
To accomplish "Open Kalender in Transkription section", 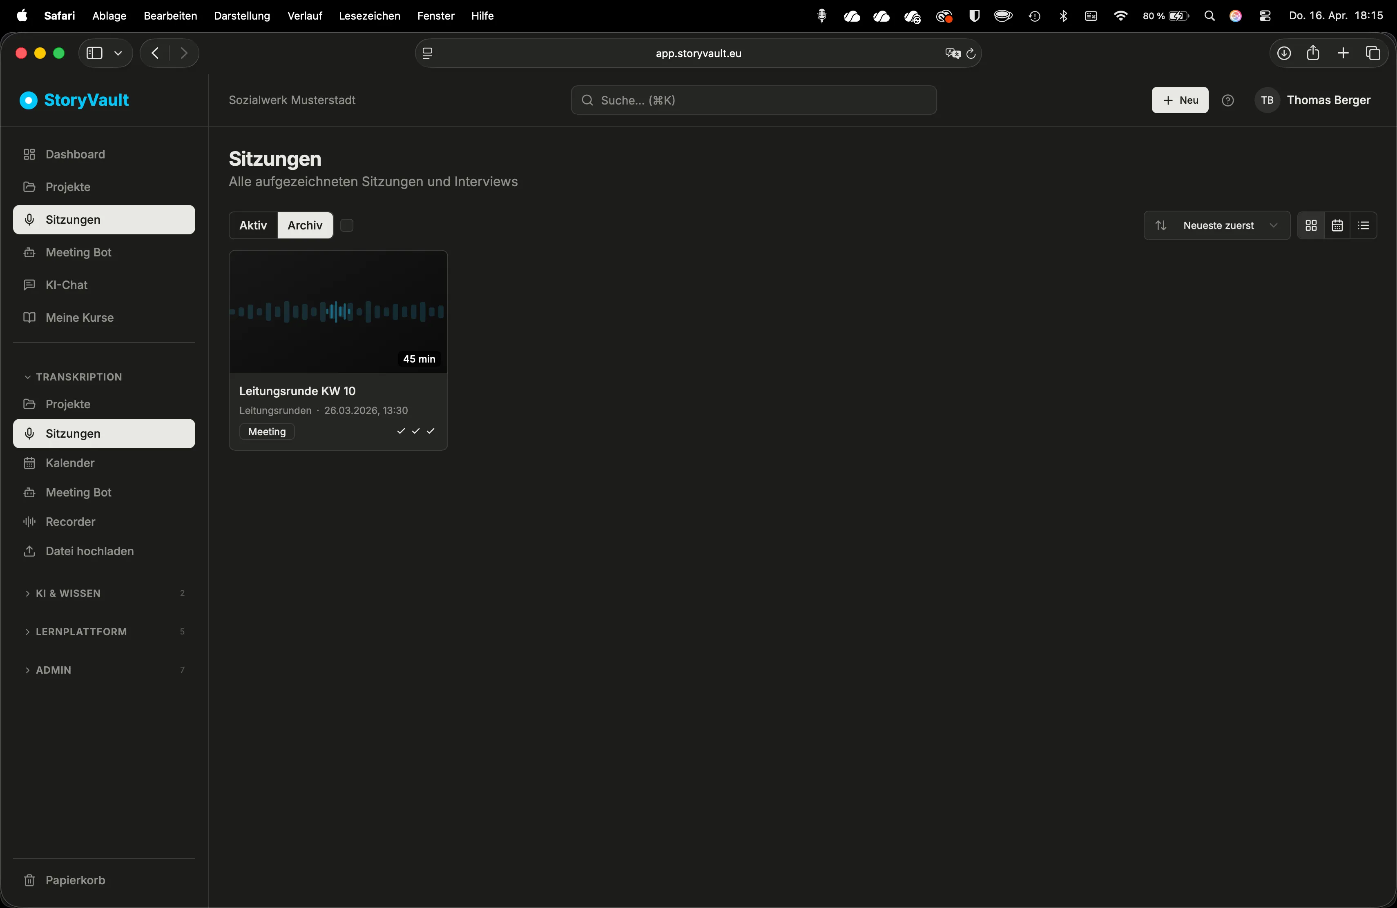I will 104,463.
